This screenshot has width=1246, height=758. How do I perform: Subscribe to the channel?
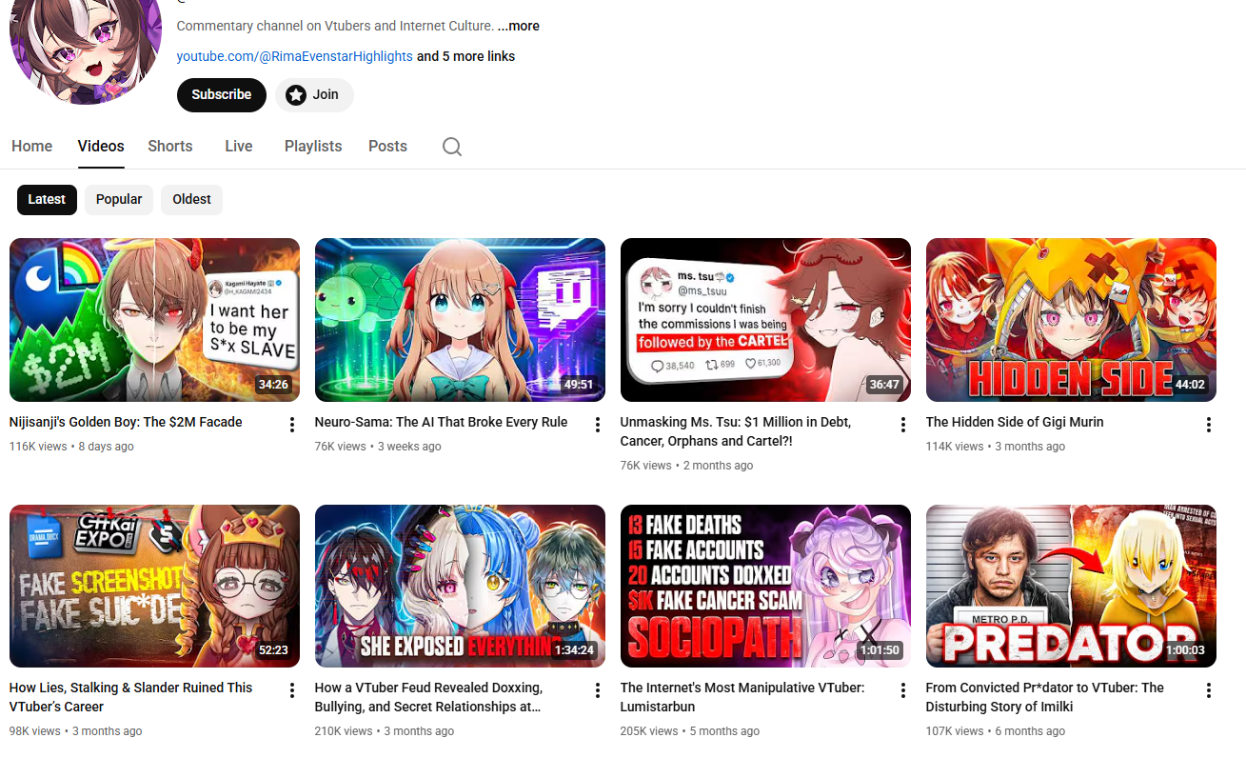(222, 95)
